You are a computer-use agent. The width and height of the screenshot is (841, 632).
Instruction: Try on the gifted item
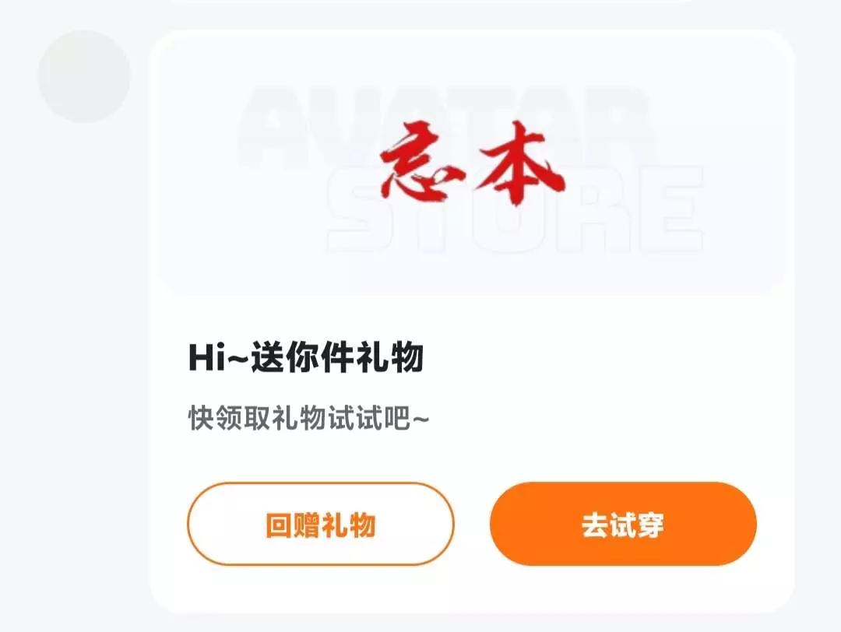coord(623,524)
